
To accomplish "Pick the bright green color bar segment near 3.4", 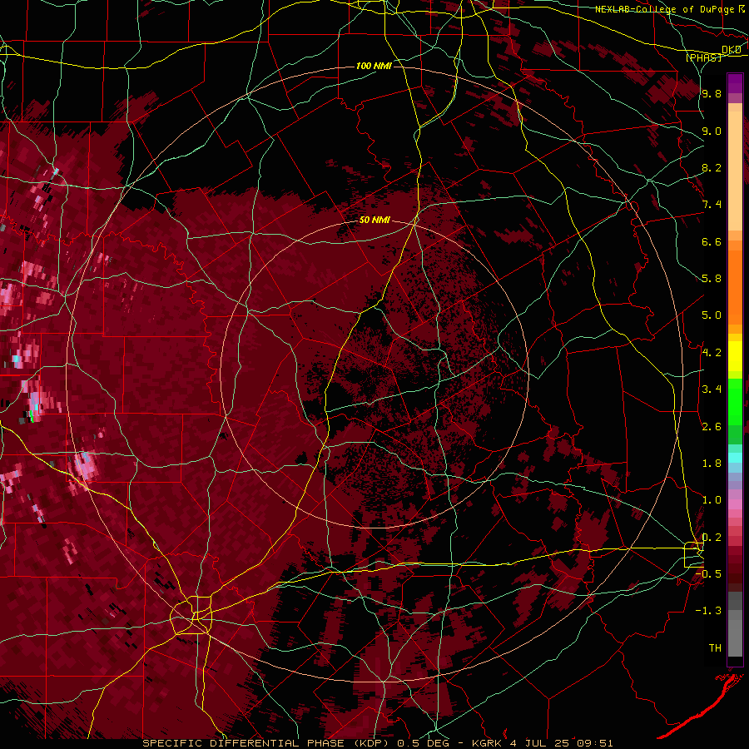I will (735, 401).
